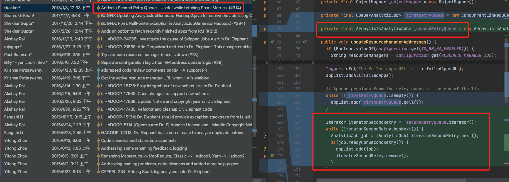Click left gutter line number 163

(x=280, y=96)
